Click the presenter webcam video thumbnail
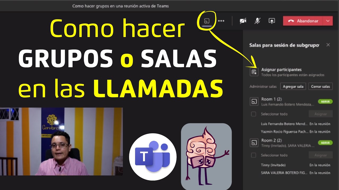 (x=61, y=141)
